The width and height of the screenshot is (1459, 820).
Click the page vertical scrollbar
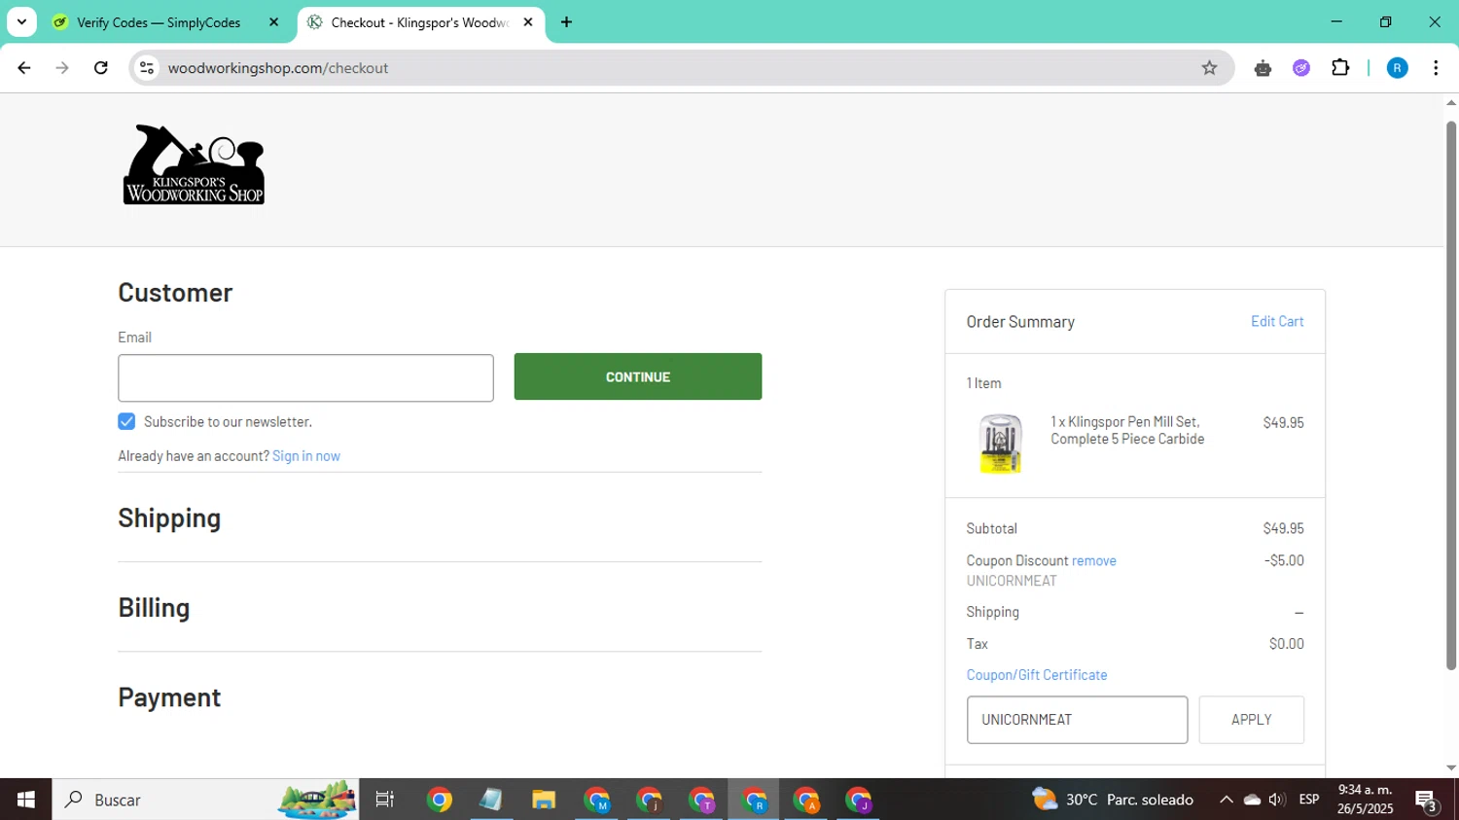click(x=1451, y=394)
